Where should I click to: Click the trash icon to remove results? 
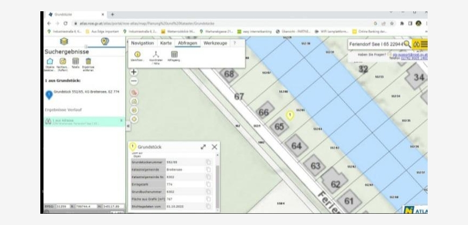pyautogui.click(x=88, y=62)
